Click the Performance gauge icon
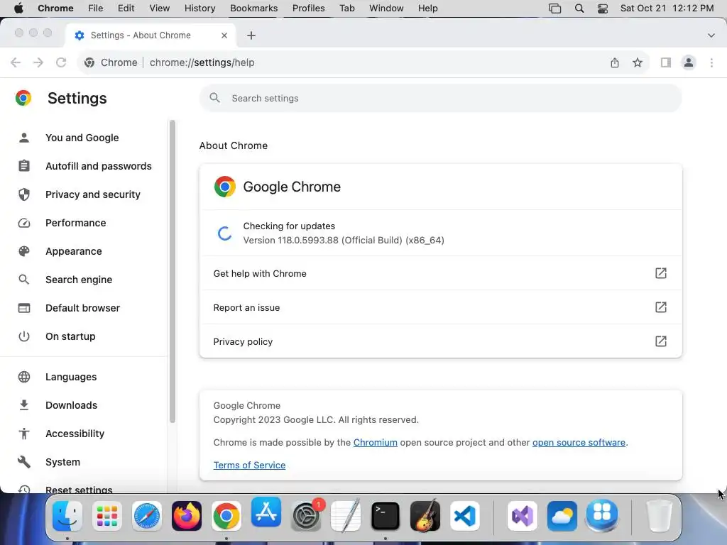Viewport: 727px width, 545px height. [24, 223]
